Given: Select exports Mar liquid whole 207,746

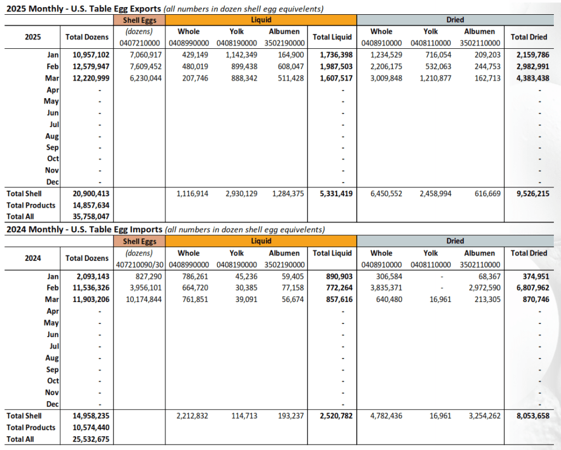Looking at the screenshot, I should [x=195, y=78].
